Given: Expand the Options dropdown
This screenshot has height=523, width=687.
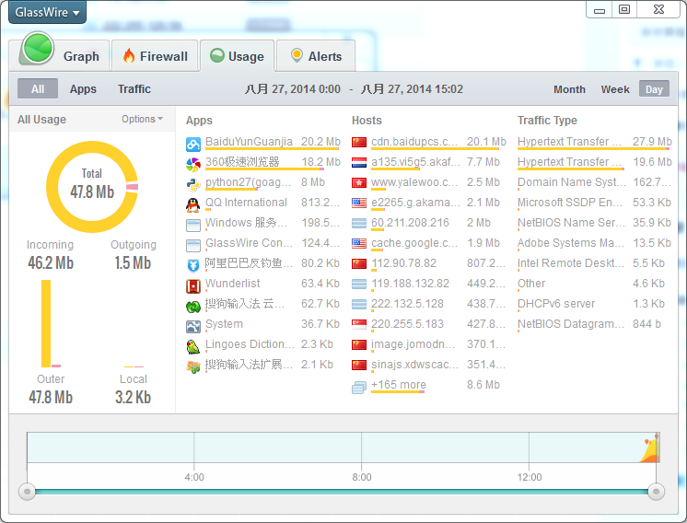Looking at the screenshot, I should (x=142, y=119).
